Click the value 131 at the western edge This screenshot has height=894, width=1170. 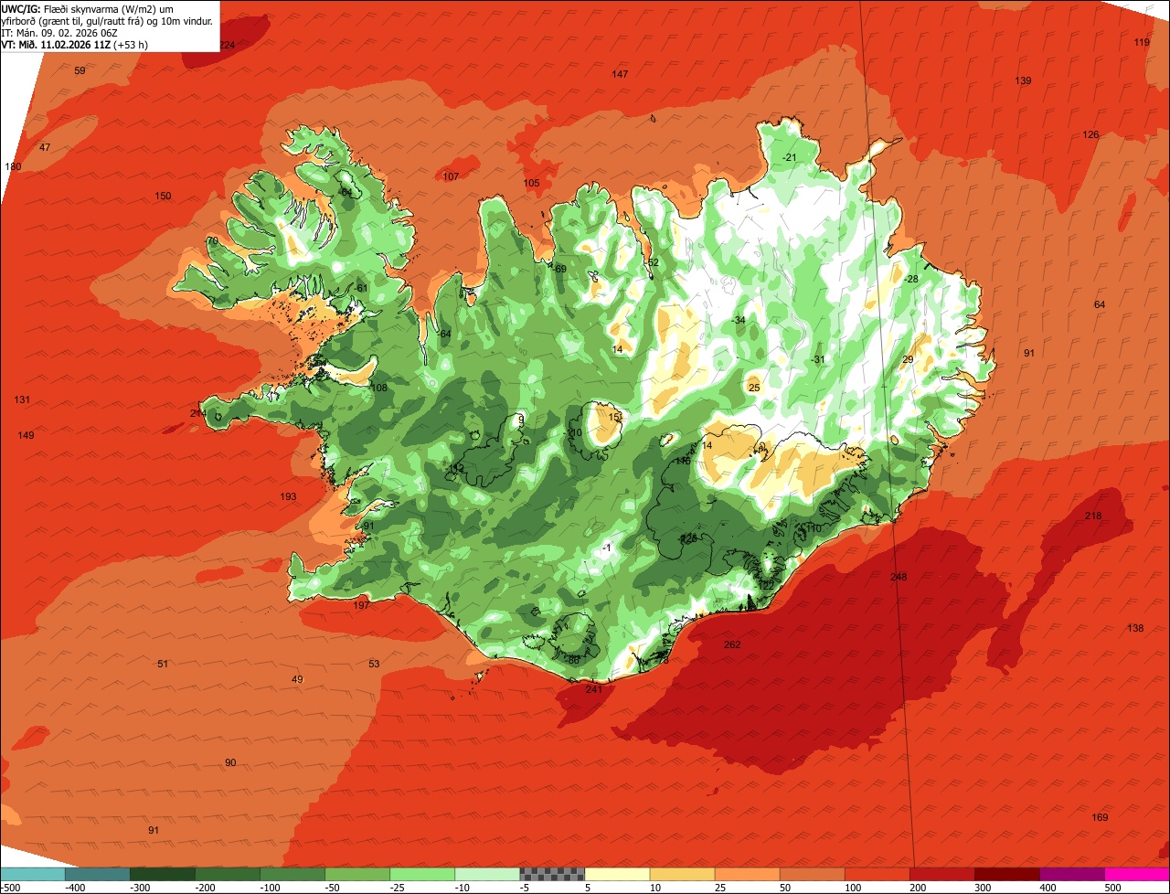pos(22,399)
